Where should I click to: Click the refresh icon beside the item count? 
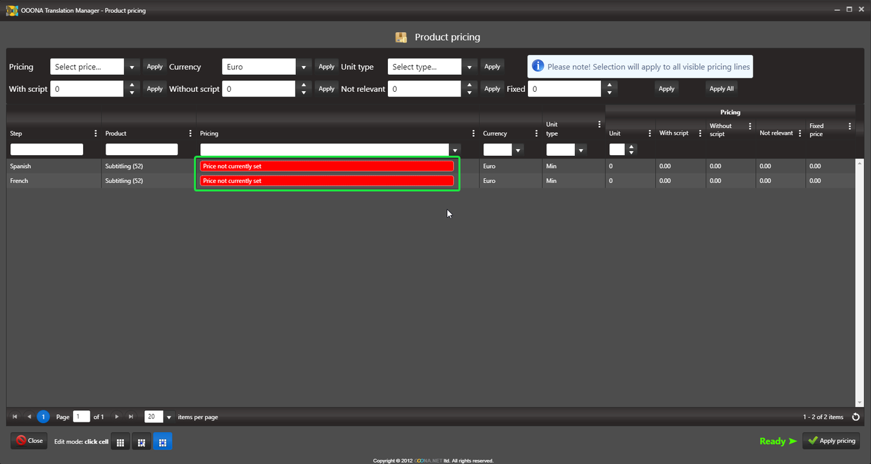(x=856, y=417)
